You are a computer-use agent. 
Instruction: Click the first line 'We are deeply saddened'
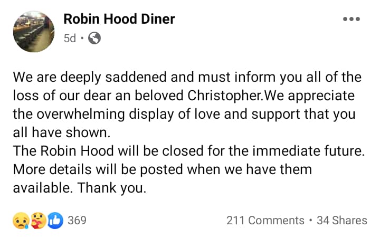pyautogui.click(x=187, y=77)
